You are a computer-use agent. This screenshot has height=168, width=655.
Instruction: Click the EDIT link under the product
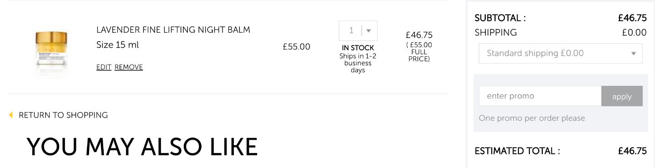pyautogui.click(x=104, y=67)
